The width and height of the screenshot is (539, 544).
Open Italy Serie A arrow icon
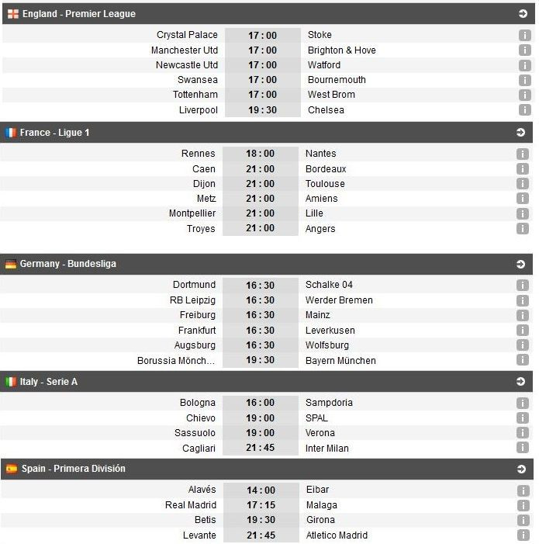click(521, 382)
